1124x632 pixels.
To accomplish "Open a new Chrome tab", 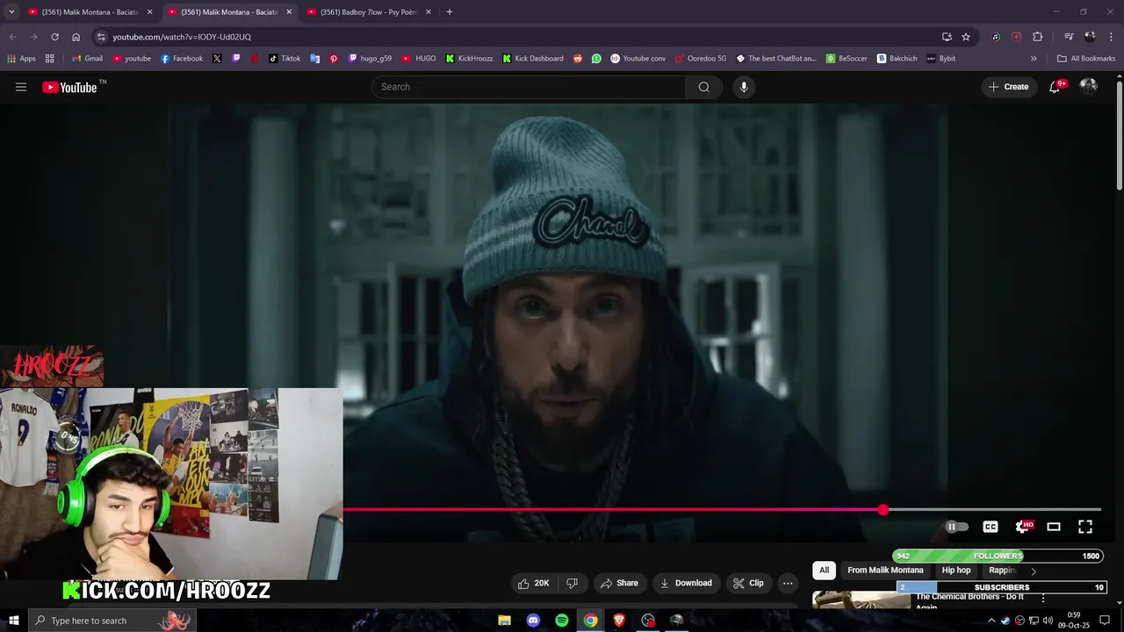I will point(449,12).
